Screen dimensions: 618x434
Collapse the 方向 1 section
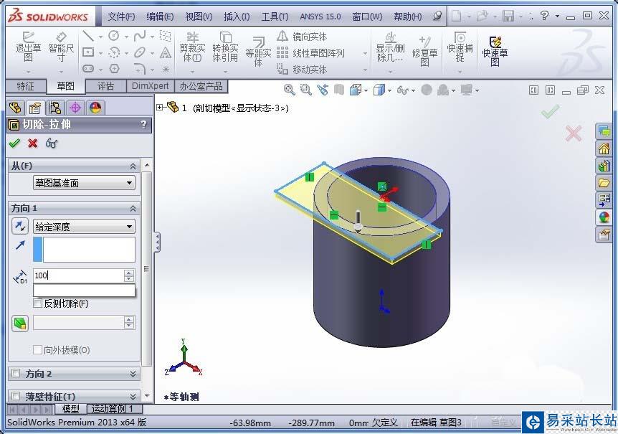click(133, 208)
